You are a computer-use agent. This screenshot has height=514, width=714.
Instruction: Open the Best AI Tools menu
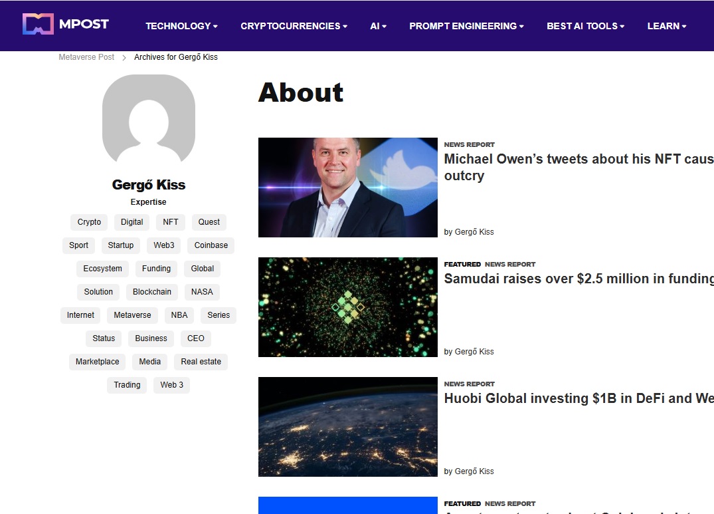(585, 26)
